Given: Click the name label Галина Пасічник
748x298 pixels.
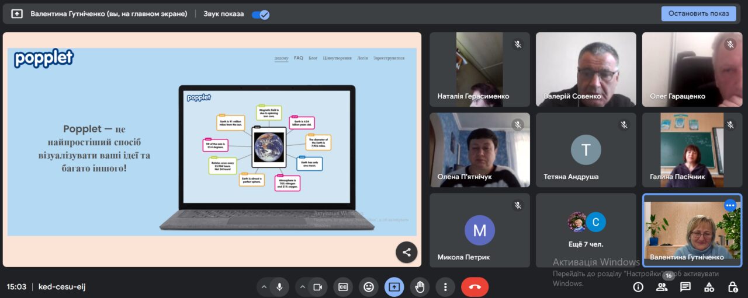Looking at the screenshot, I should coord(677,177).
